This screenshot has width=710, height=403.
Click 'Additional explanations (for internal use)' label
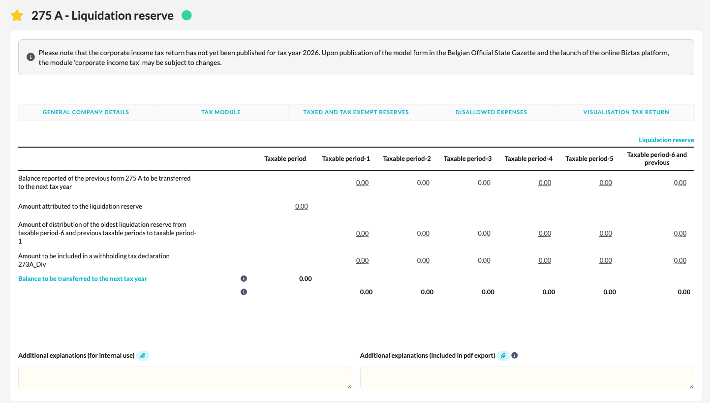tap(76, 355)
